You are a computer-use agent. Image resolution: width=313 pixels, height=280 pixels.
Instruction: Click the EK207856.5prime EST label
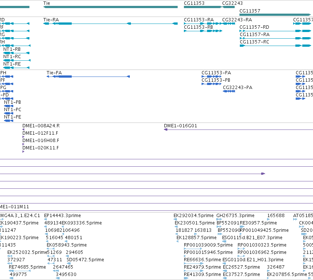287,274
